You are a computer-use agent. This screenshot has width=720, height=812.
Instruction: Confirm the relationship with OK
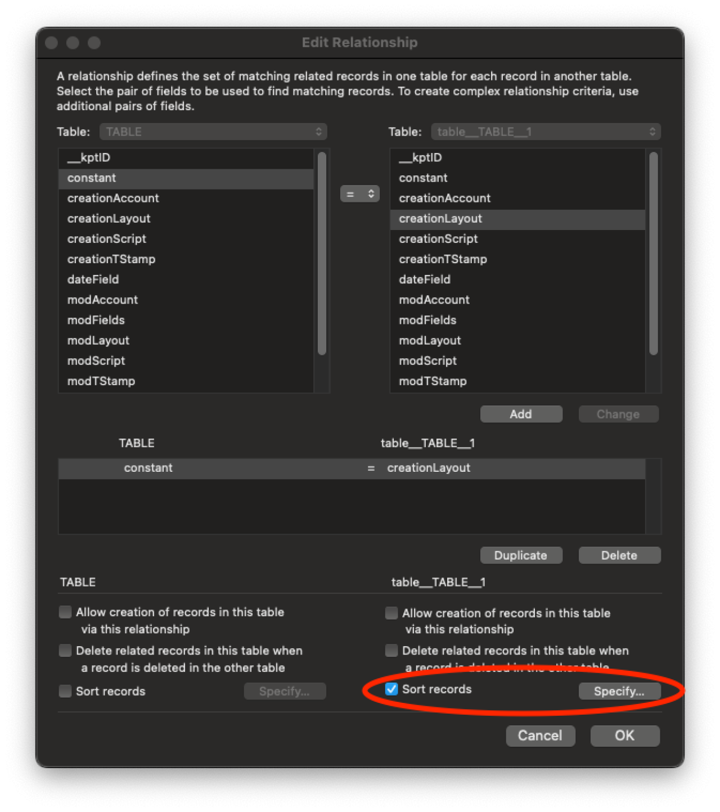(624, 736)
